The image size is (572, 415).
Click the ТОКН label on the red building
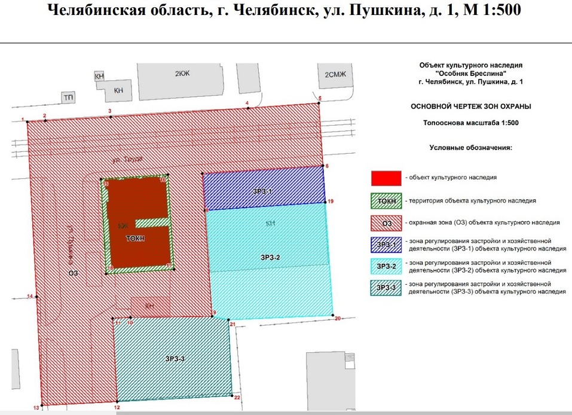[x=135, y=238]
